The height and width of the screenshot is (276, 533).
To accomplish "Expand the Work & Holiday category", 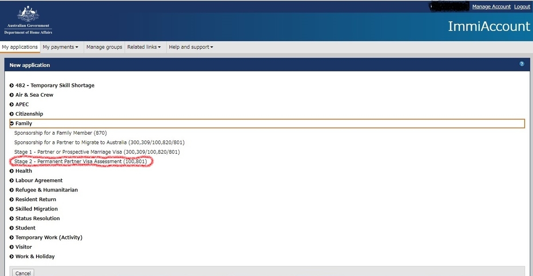I will pyautogui.click(x=32, y=257).
